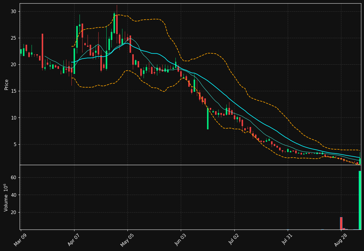Click the 15 price axis tick label
Screen dimensions: 364x251
(14, 91)
